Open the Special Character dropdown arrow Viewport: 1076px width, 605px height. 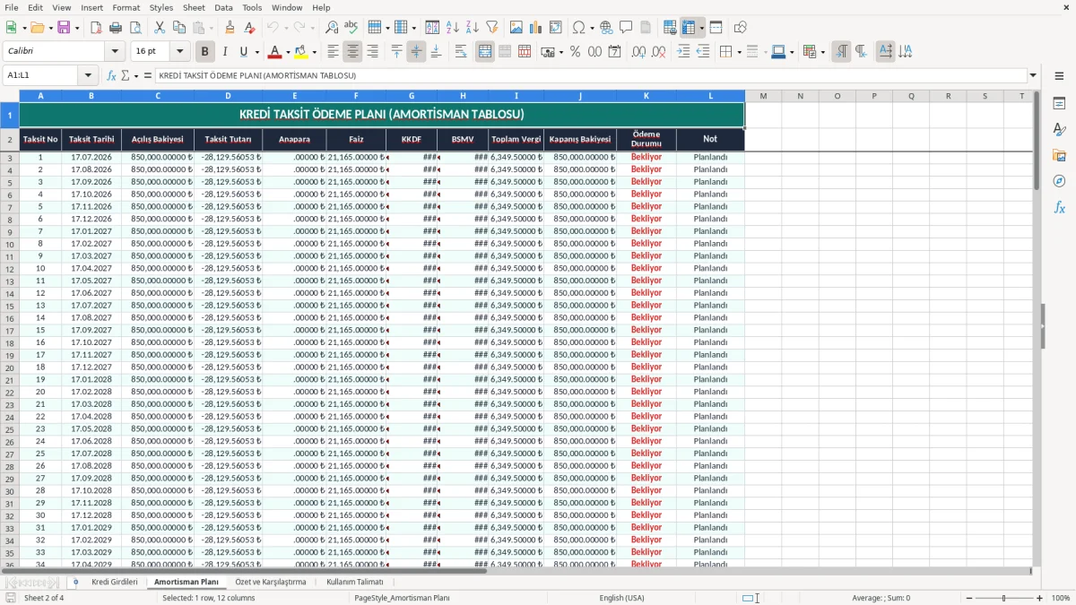[x=592, y=28]
